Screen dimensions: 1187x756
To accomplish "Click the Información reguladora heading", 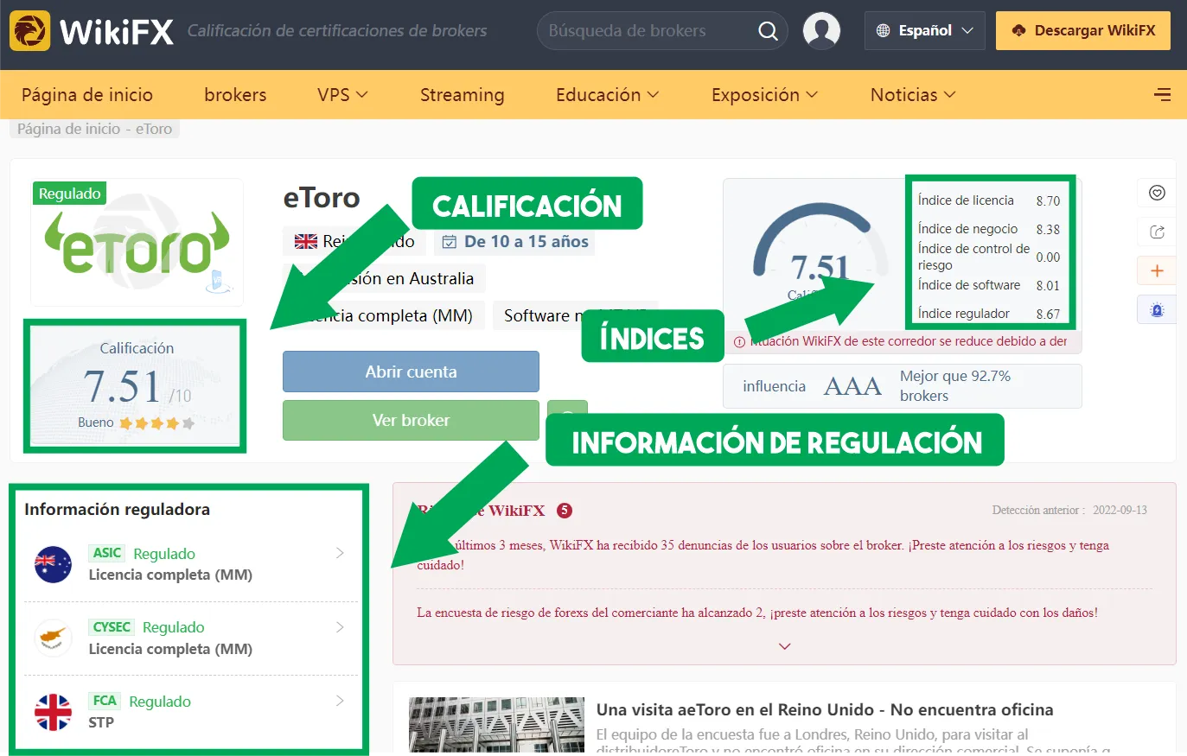I will click(x=117, y=510).
